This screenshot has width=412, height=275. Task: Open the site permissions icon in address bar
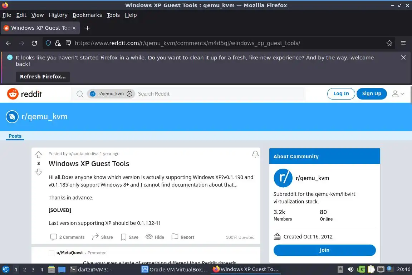click(x=68, y=43)
